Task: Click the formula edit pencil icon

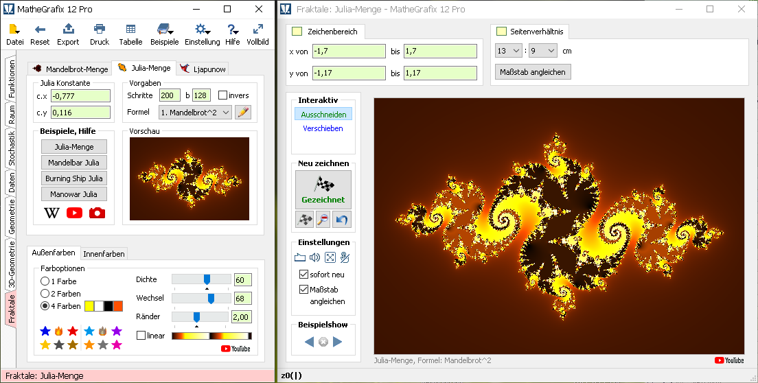Action: click(242, 112)
